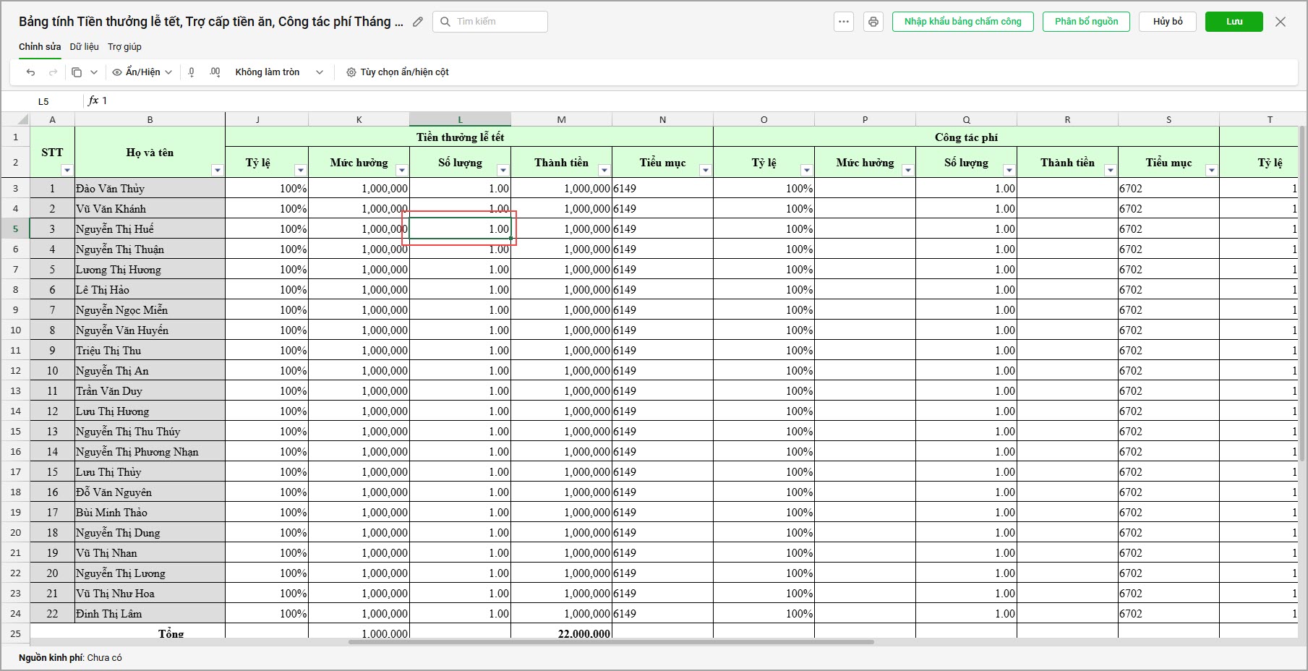This screenshot has width=1308, height=671.
Task: Click the horizontal scrollbar at the bottom
Action: click(611, 642)
